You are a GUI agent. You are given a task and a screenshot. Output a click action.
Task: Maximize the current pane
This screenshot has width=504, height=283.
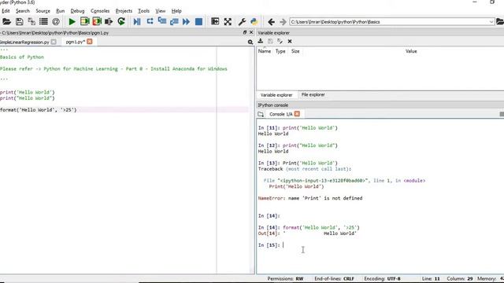pos(215,21)
